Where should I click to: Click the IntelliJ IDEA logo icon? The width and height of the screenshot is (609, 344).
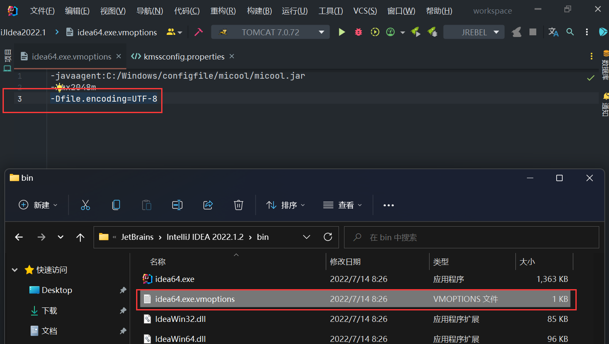coord(13,11)
